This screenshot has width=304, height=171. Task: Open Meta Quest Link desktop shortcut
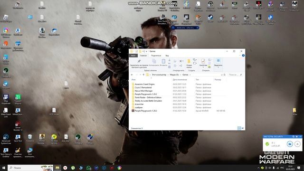point(6,113)
